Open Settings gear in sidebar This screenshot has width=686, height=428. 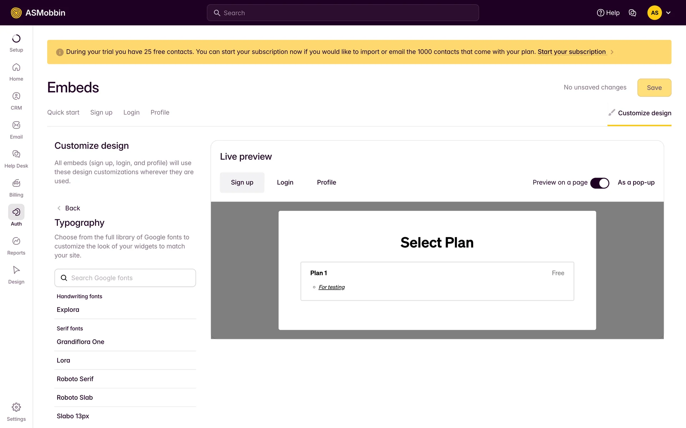click(16, 407)
